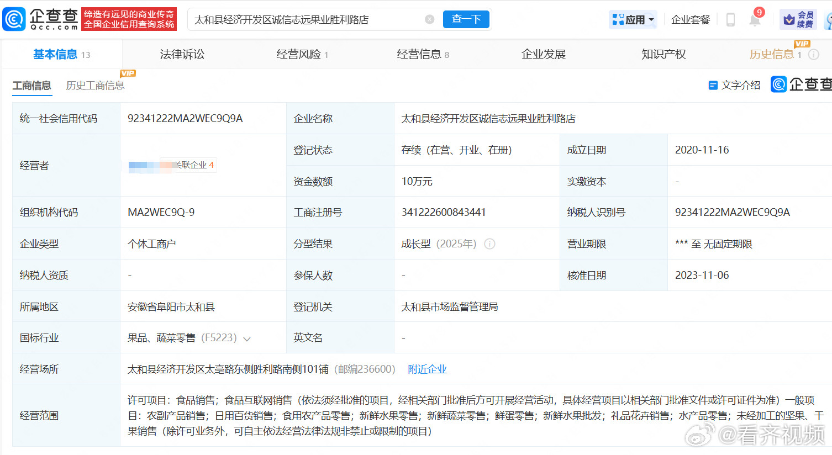
Task: Click the info icon next to 成长型 (2025年)
Action: coord(489,244)
